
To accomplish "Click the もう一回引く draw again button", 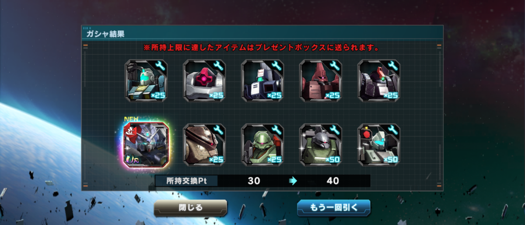I will [334, 208].
